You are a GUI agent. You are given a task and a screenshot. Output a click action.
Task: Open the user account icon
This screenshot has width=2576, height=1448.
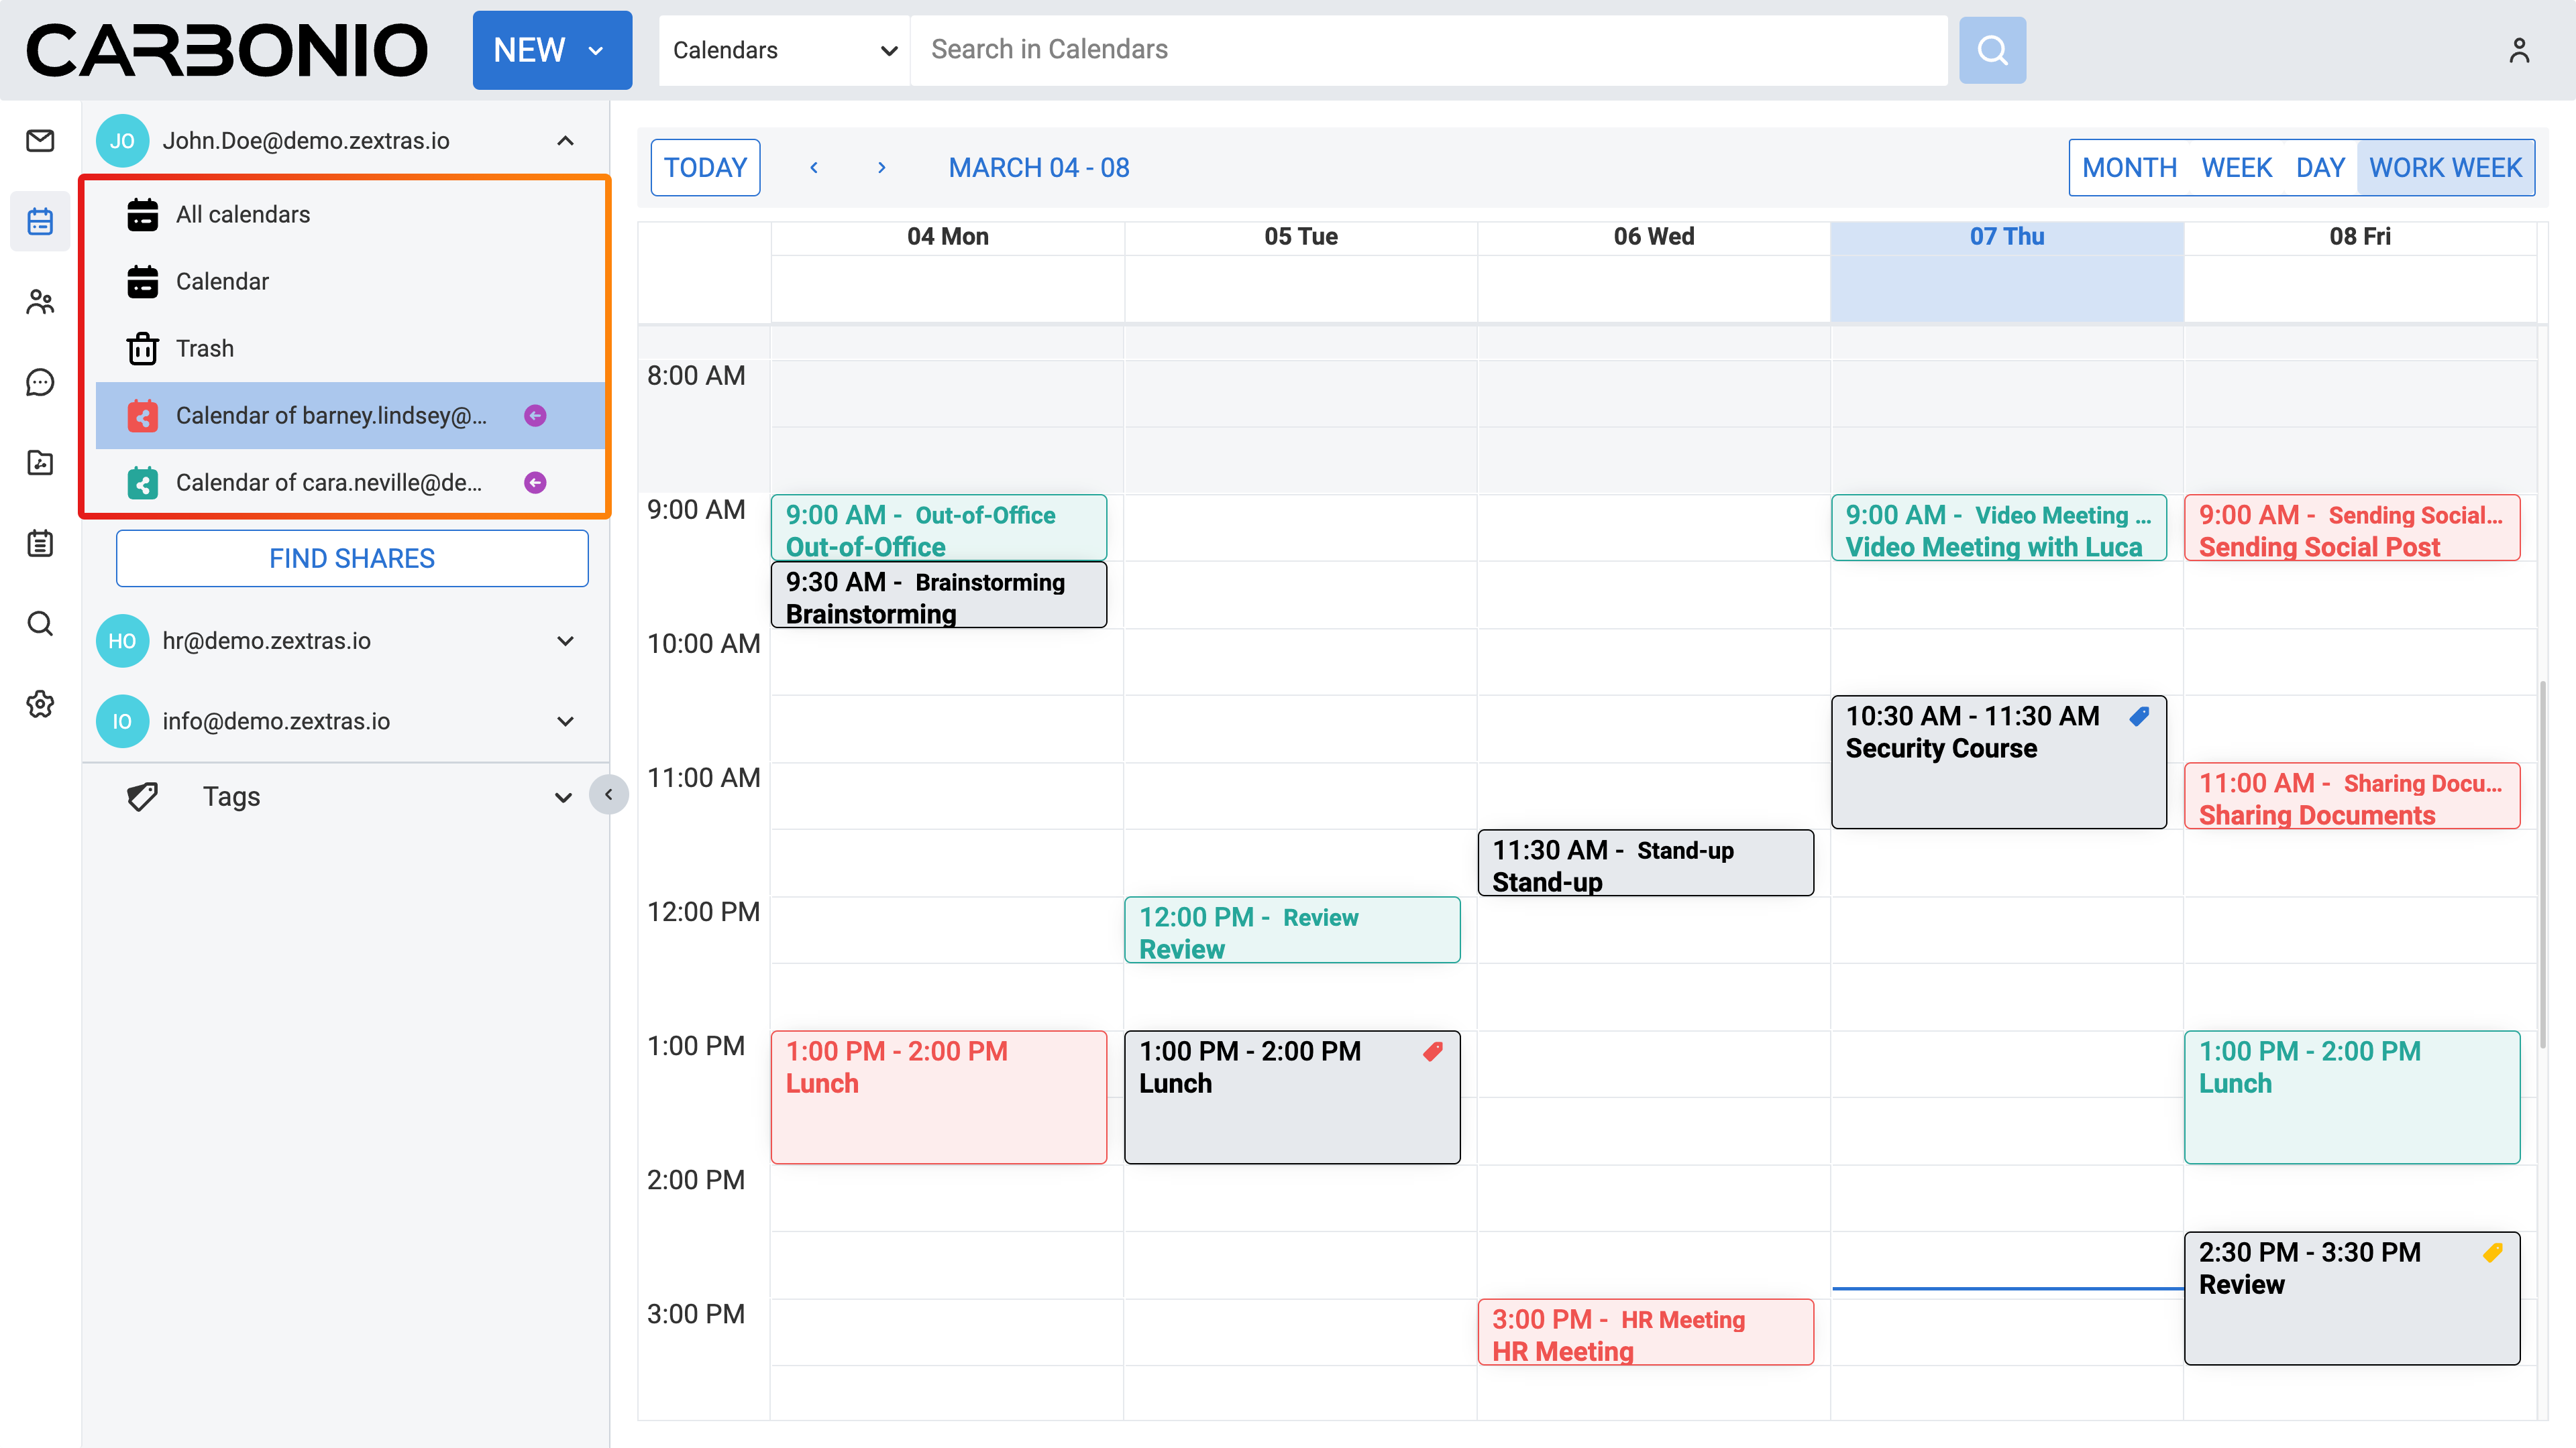click(x=2518, y=50)
